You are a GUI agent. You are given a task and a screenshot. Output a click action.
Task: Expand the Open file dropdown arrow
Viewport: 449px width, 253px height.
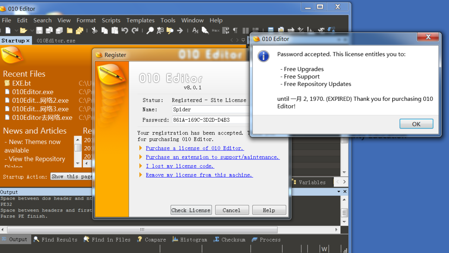click(32, 31)
